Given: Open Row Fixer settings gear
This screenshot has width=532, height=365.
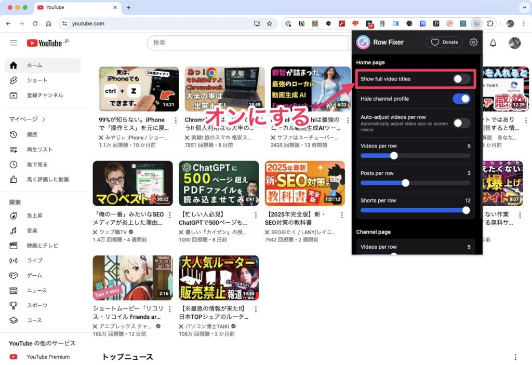Looking at the screenshot, I should tap(473, 42).
